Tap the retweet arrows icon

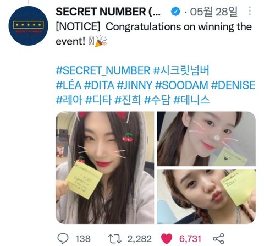click(x=114, y=239)
